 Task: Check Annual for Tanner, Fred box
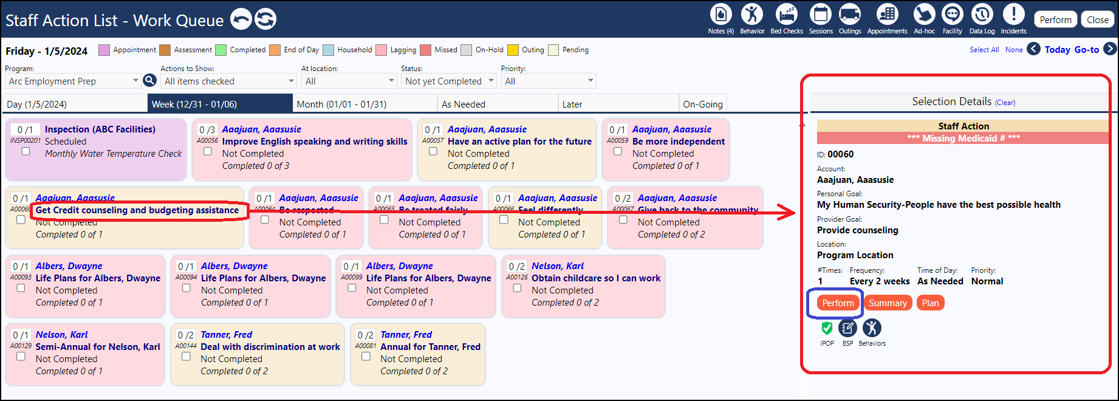pyautogui.click(x=366, y=357)
